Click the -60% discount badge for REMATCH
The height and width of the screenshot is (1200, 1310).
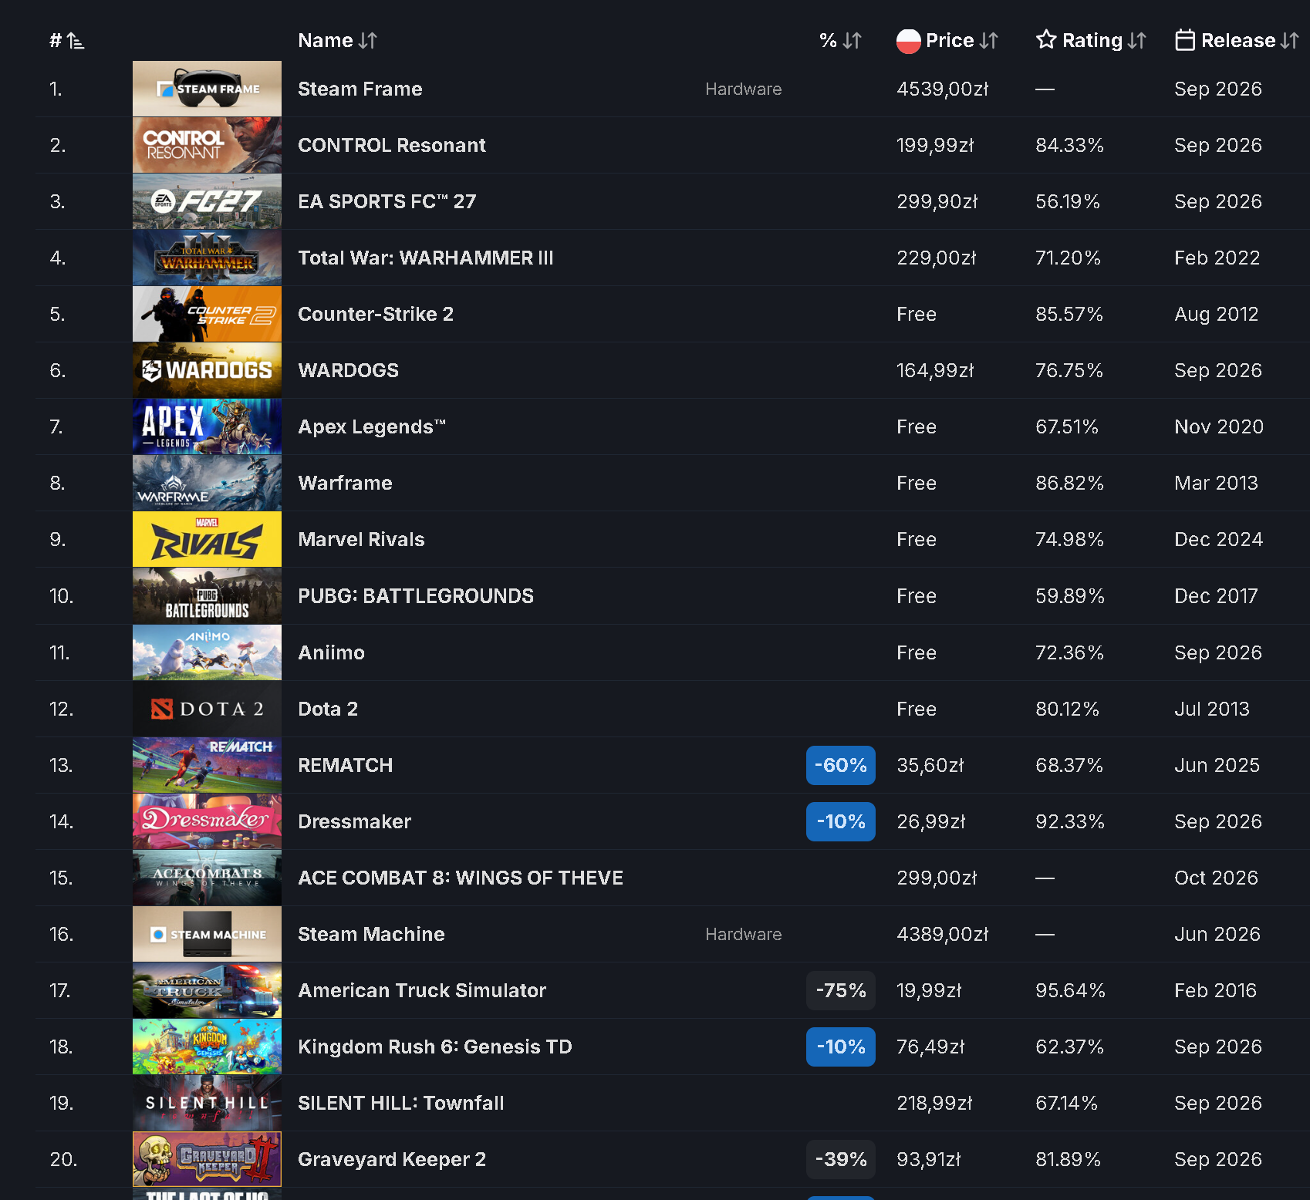[x=841, y=765]
